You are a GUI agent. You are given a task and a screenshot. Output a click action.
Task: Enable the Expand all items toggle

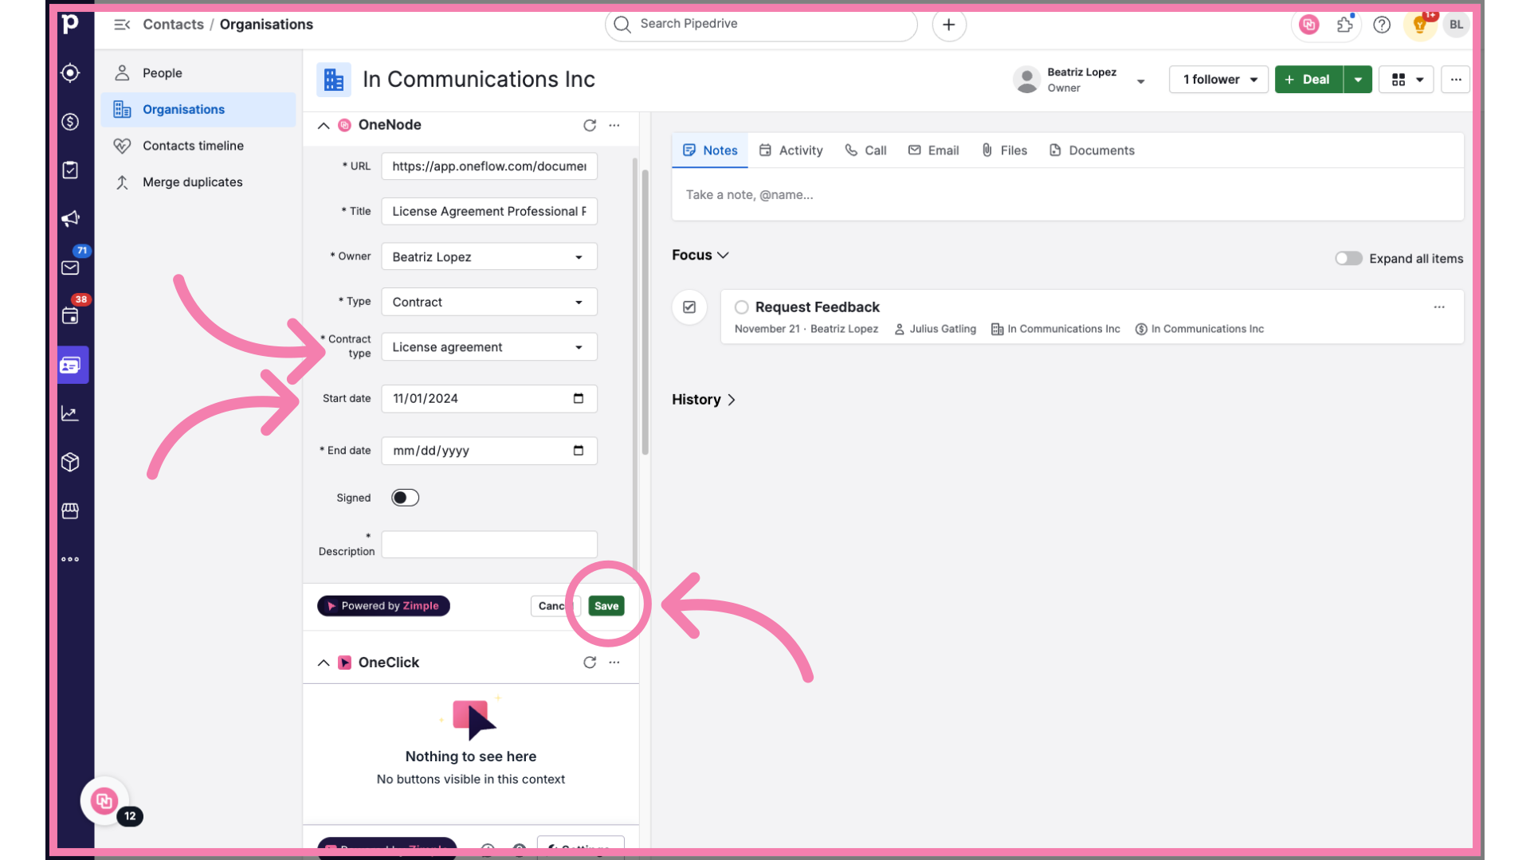tap(1348, 258)
